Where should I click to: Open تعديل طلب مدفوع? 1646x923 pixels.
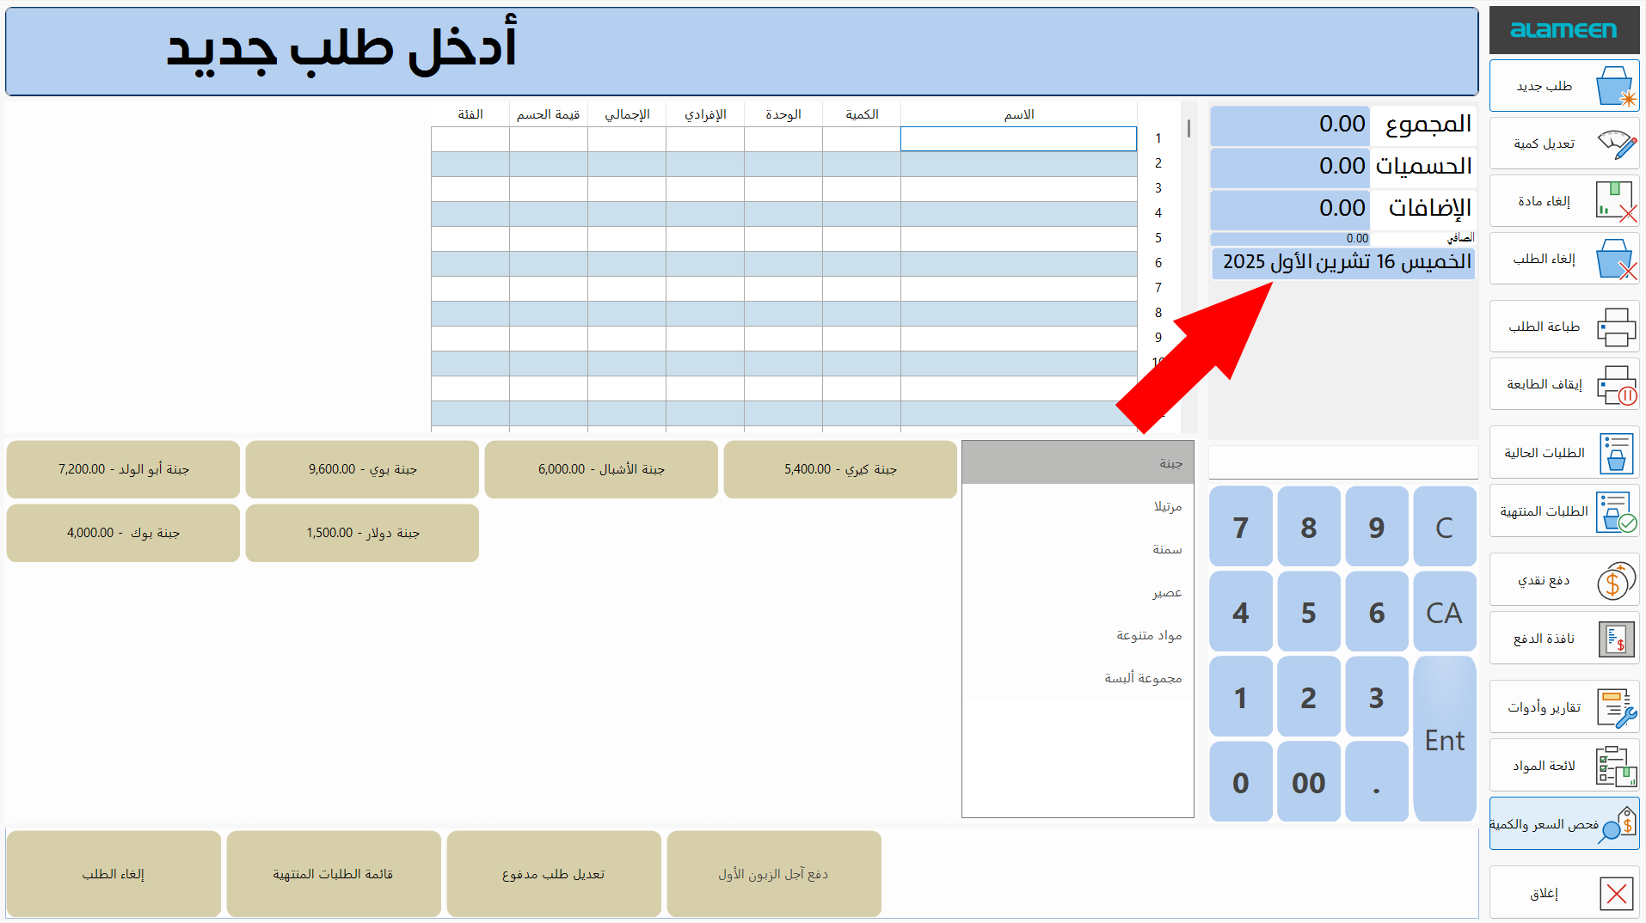(553, 873)
